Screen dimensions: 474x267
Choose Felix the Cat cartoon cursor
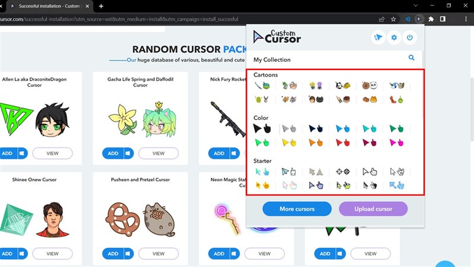point(342,85)
